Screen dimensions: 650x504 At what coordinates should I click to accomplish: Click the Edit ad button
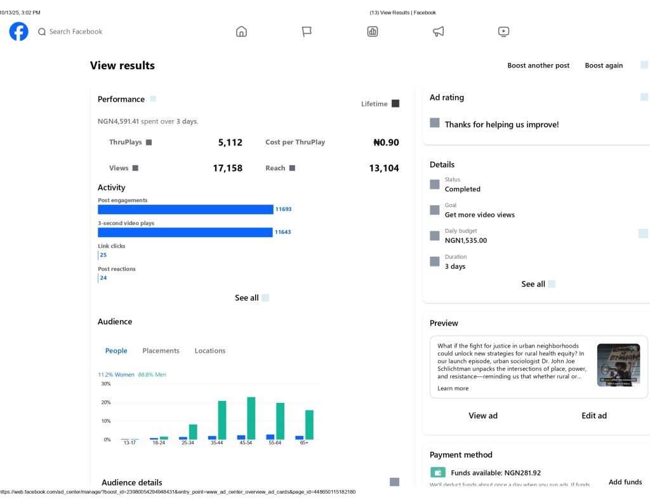pyautogui.click(x=594, y=416)
